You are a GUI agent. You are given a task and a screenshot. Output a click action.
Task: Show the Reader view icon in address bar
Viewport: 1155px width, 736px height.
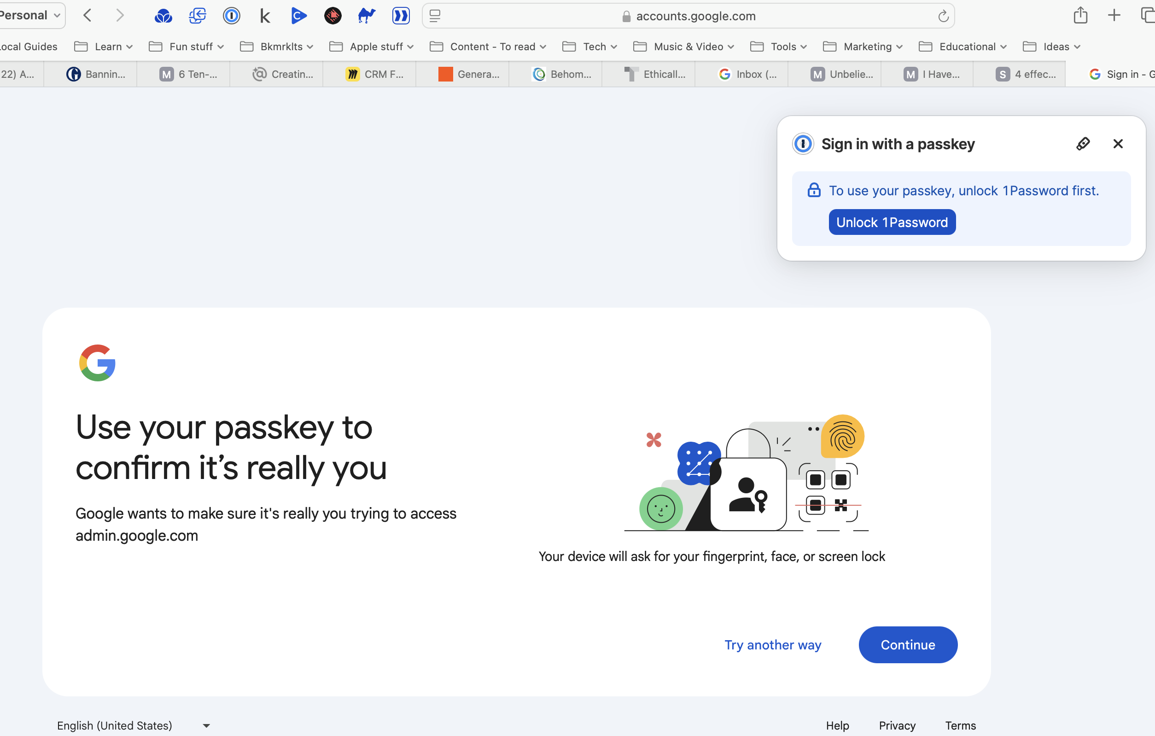[x=435, y=16]
